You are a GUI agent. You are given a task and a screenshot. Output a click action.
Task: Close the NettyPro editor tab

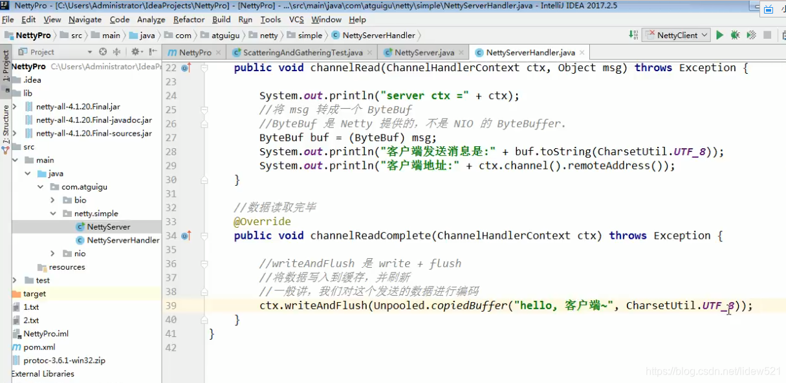(217, 52)
